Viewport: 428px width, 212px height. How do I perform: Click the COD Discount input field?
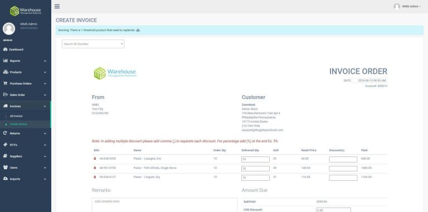(333, 210)
